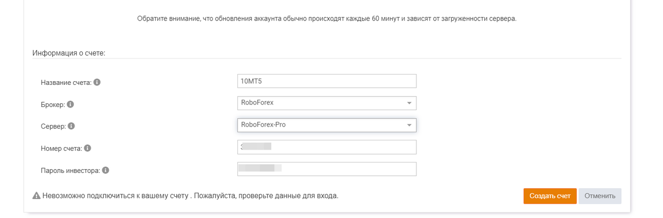Click the Невозможно подключиться error message
This screenshot has width=663, height=218.
191,196
